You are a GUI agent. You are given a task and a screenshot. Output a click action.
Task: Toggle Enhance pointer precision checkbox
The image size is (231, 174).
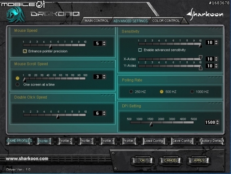pos(25,51)
